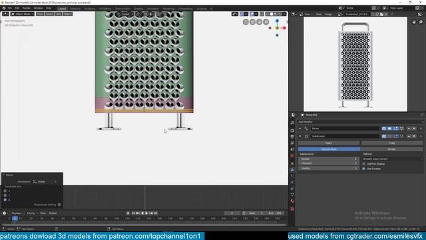Open the Keying dropdown in timeline

32,213
